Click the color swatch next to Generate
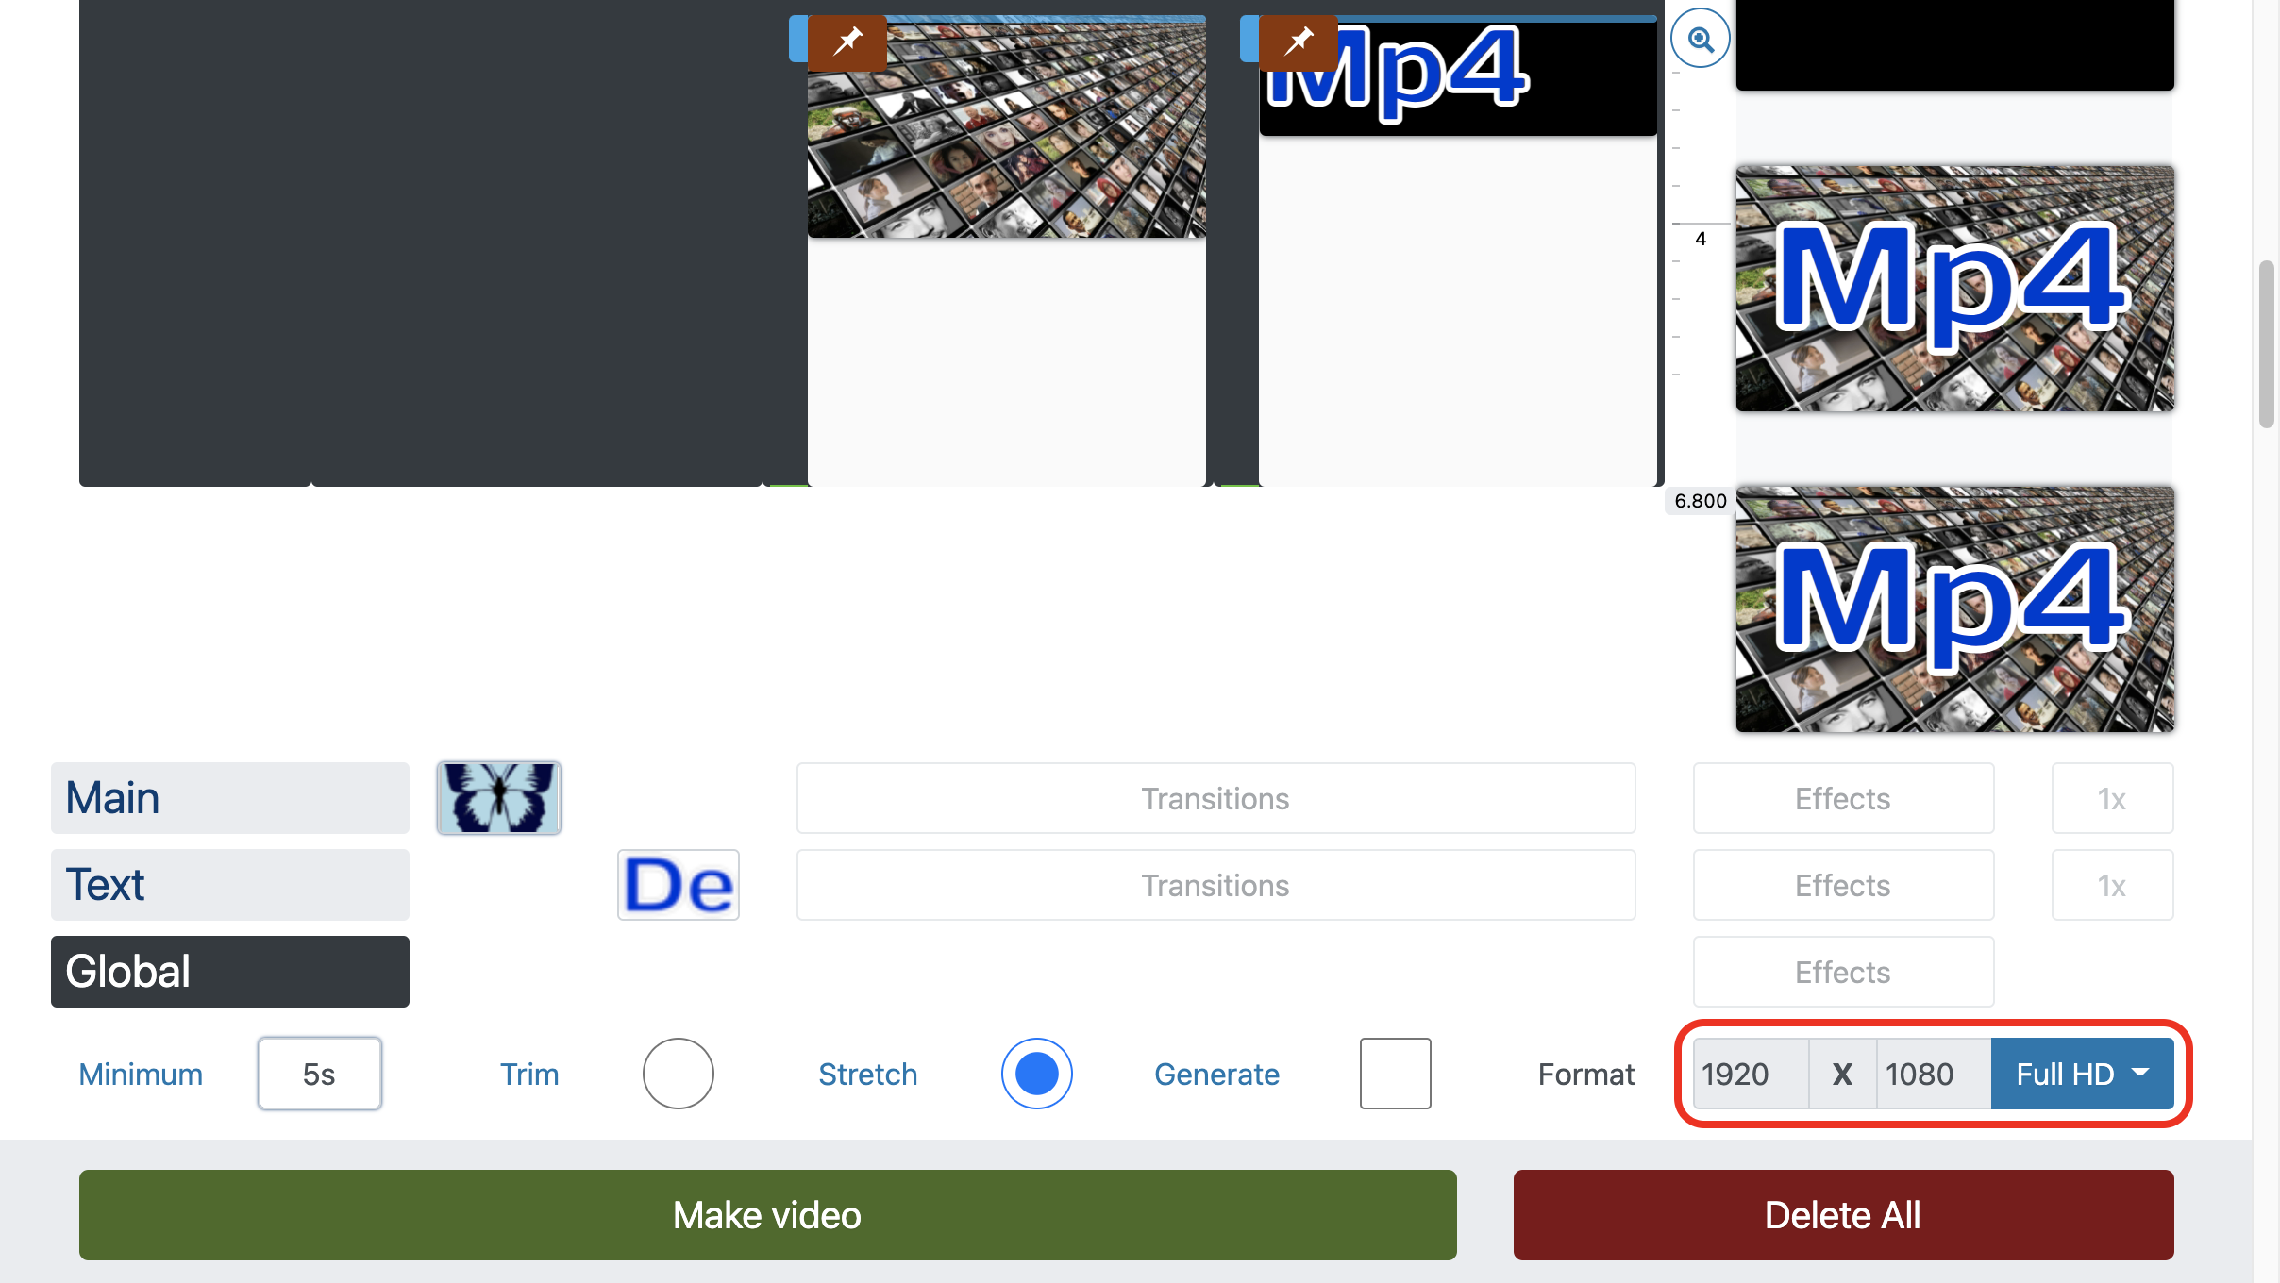This screenshot has width=2280, height=1283. pyautogui.click(x=1394, y=1072)
